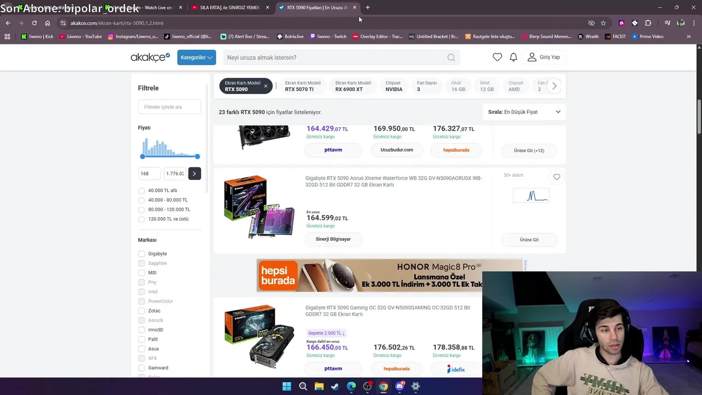Open a new browser tab
702x395 pixels.
(367, 8)
